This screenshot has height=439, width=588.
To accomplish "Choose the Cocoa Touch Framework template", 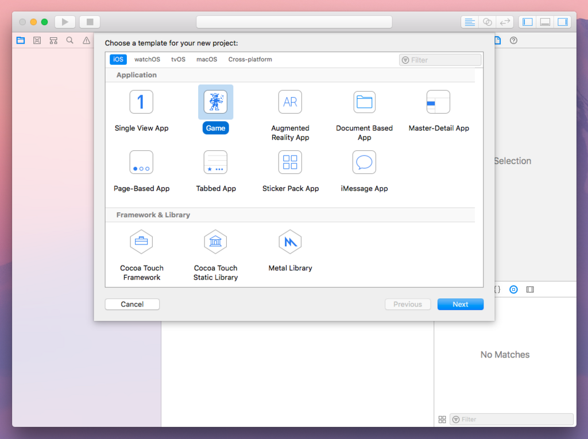I will pyautogui.click(x=141, y=255).
